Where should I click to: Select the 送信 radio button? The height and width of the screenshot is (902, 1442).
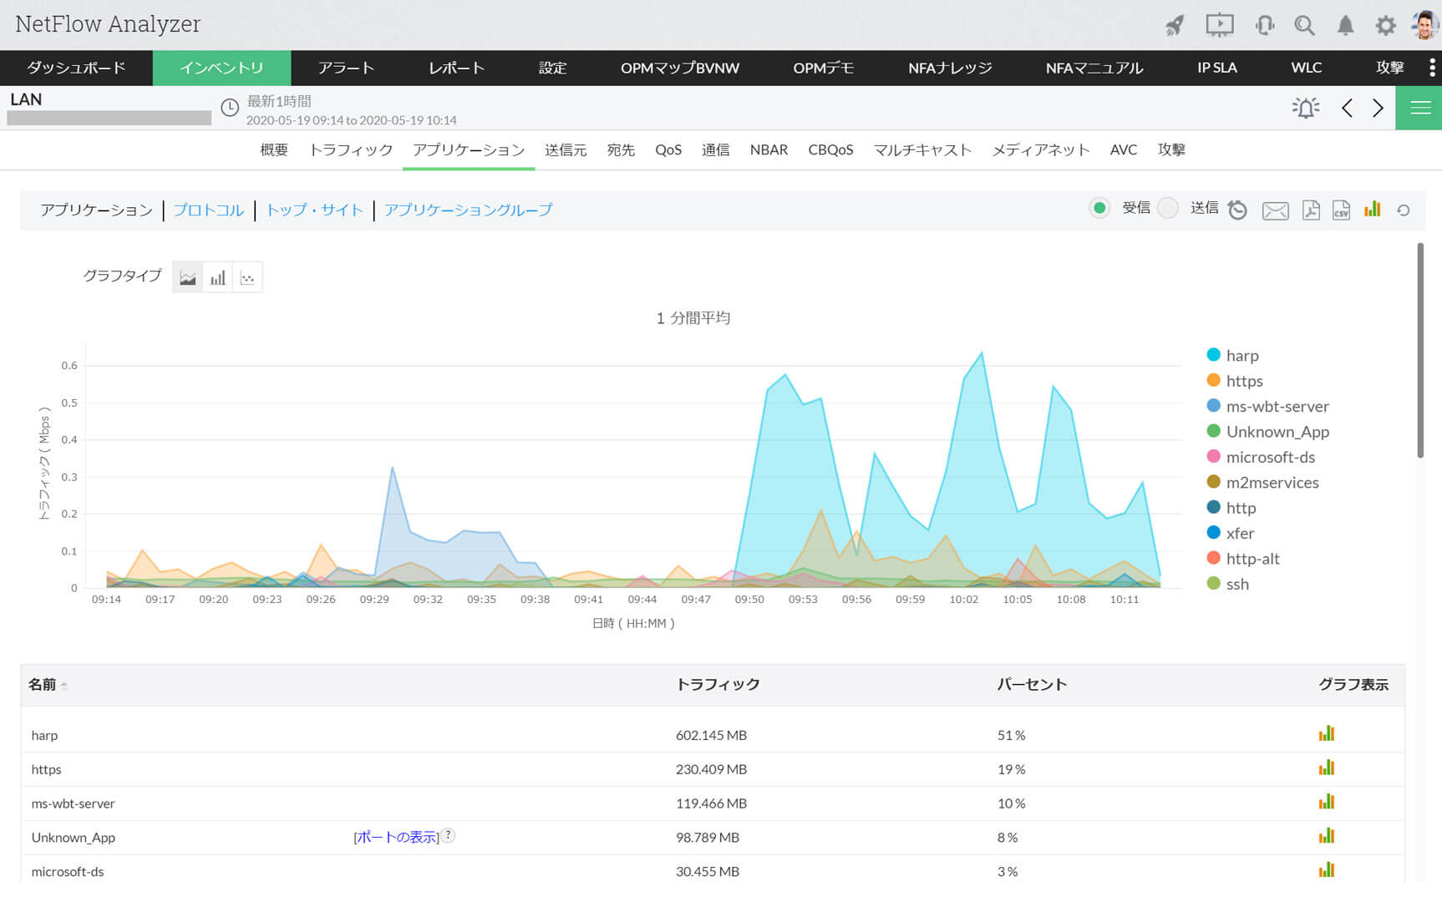[x=1168, y=208]
